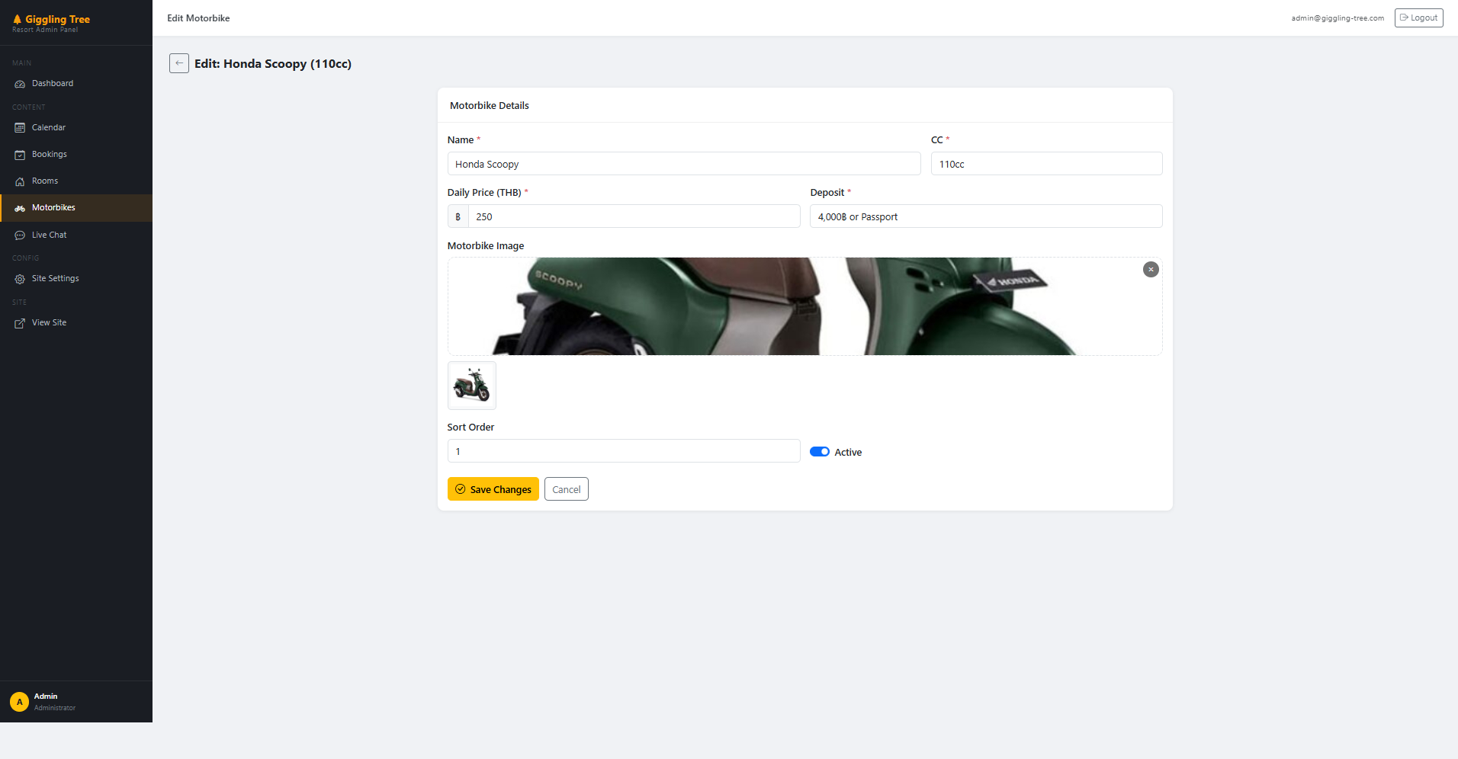Click the baht currency symbol prefix

tap(458, 216)
